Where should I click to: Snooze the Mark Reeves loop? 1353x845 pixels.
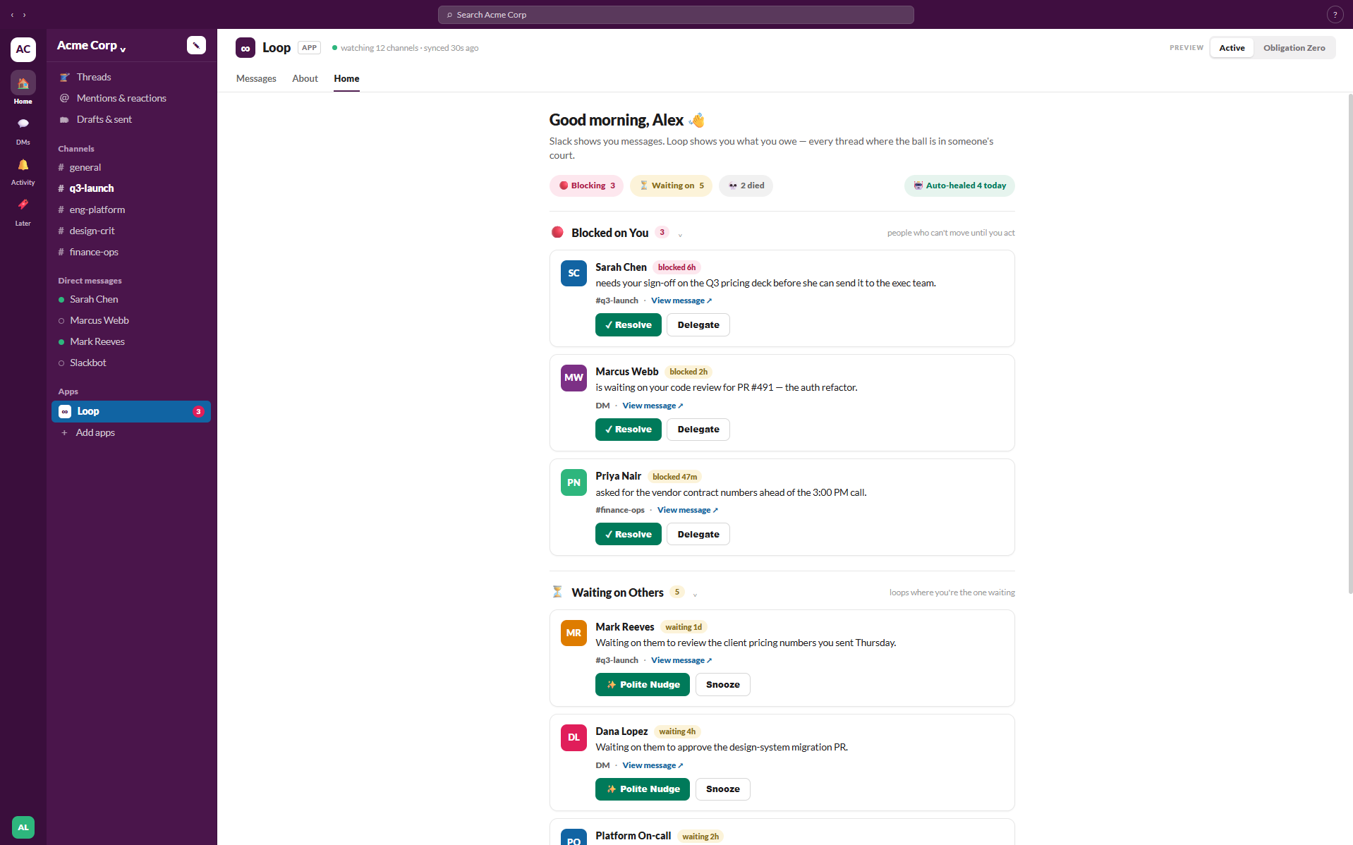[722, 684]
